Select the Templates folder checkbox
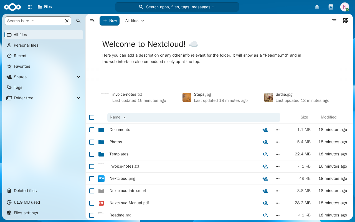 click(x=92, y=154)
